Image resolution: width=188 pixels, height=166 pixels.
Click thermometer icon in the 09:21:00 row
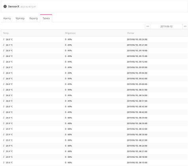[x=4, y=45]
